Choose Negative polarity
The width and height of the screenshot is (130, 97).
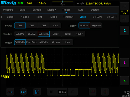(x=96, y=26)
